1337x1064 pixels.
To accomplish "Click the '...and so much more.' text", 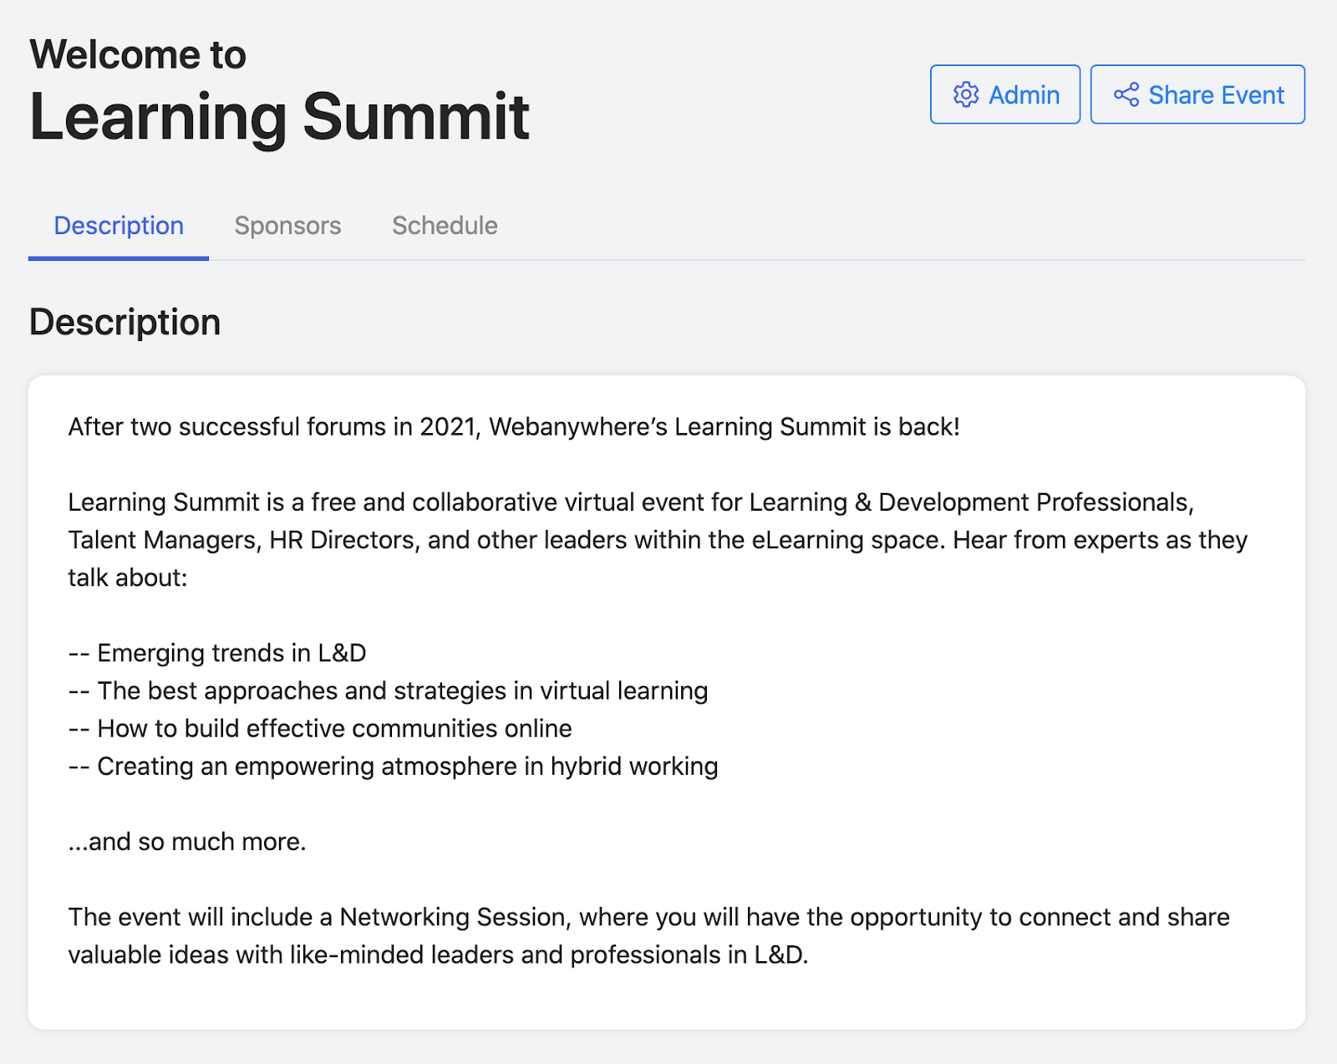I will coord(187,842).
